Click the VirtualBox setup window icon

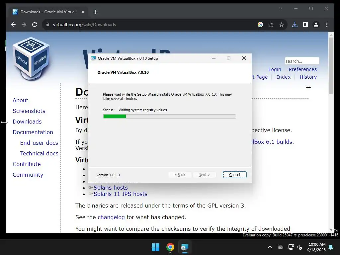(93, 58)
